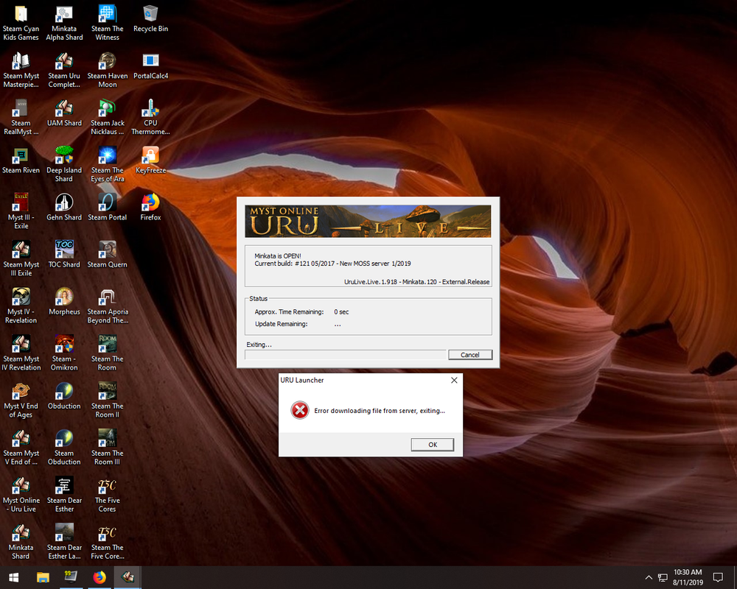Select the Obduction shortcut above Steam Obduction

point(64,396)
